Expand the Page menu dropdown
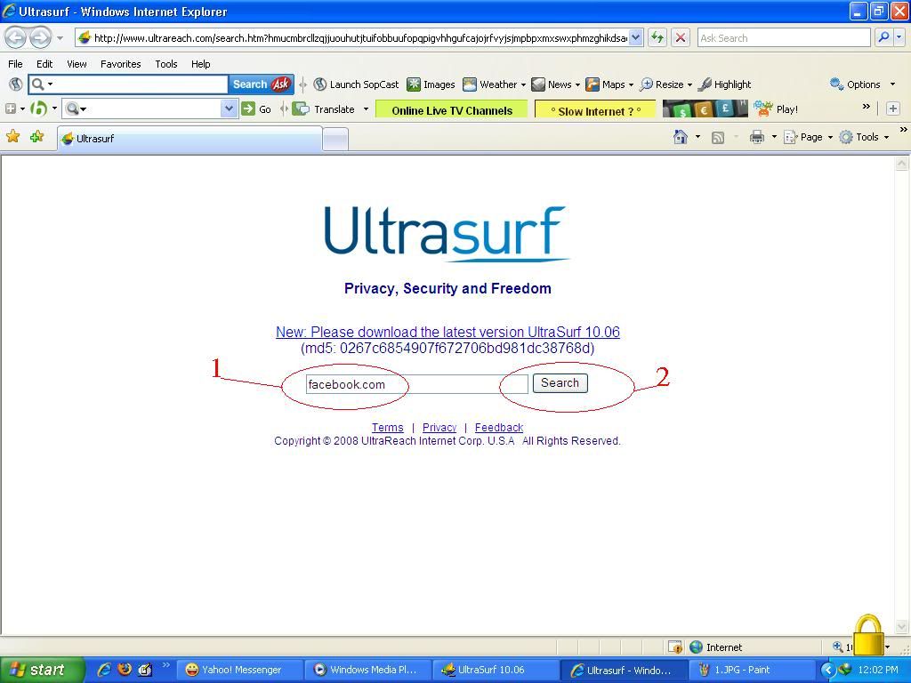 pos(830,138)
